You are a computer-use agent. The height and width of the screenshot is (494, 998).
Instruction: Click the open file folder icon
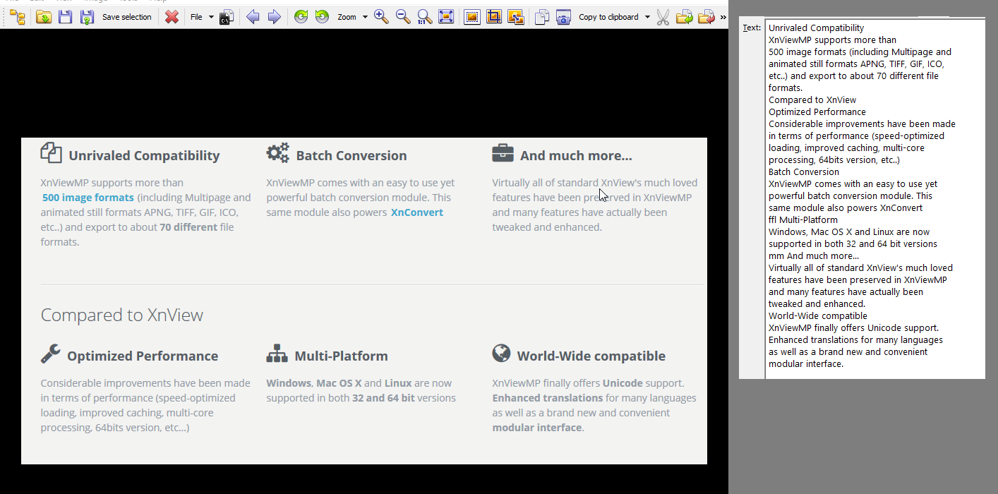point(44,17)
